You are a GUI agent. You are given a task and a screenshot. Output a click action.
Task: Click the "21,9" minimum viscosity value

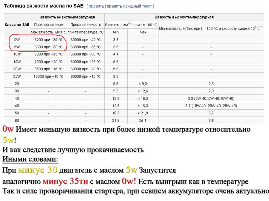click(x=116, y=120)
